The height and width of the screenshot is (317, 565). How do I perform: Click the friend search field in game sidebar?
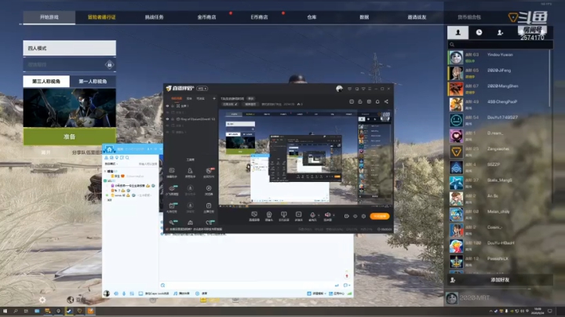pos(500,45)
